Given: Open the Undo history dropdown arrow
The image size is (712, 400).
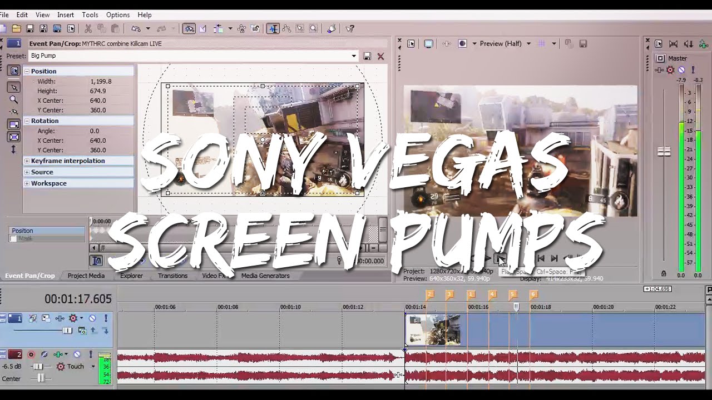Looking at the screenshot, I should coord(147,28).
